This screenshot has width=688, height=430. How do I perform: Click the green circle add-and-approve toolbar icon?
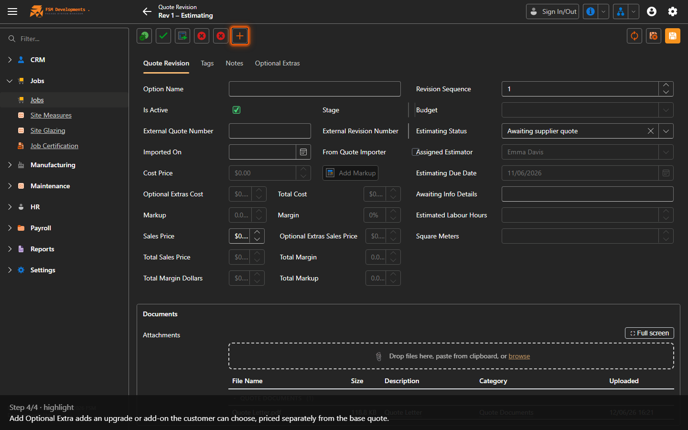[144, 36]
